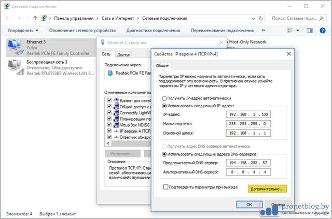Open address bar history dropdown

tap(254, 19)
